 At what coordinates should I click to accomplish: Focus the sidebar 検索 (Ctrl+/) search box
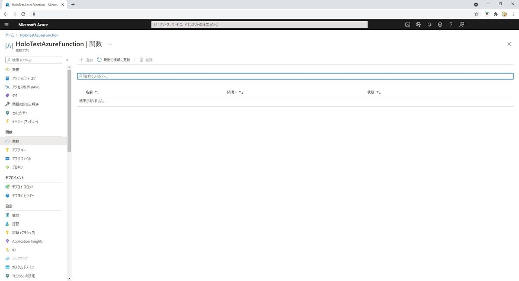(x=34, y=60)
